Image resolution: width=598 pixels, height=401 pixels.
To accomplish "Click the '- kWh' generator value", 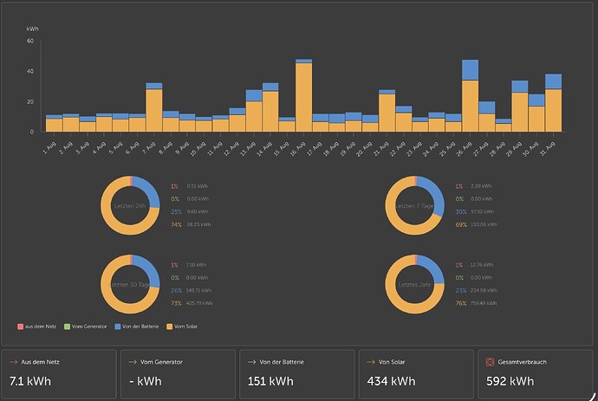I will click(146, 381).
